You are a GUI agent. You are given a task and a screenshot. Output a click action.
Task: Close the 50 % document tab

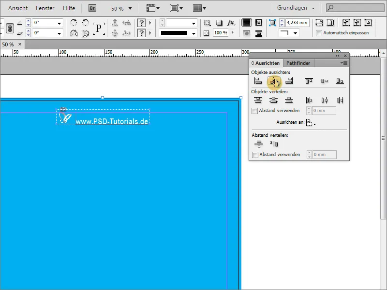point(20,44)
